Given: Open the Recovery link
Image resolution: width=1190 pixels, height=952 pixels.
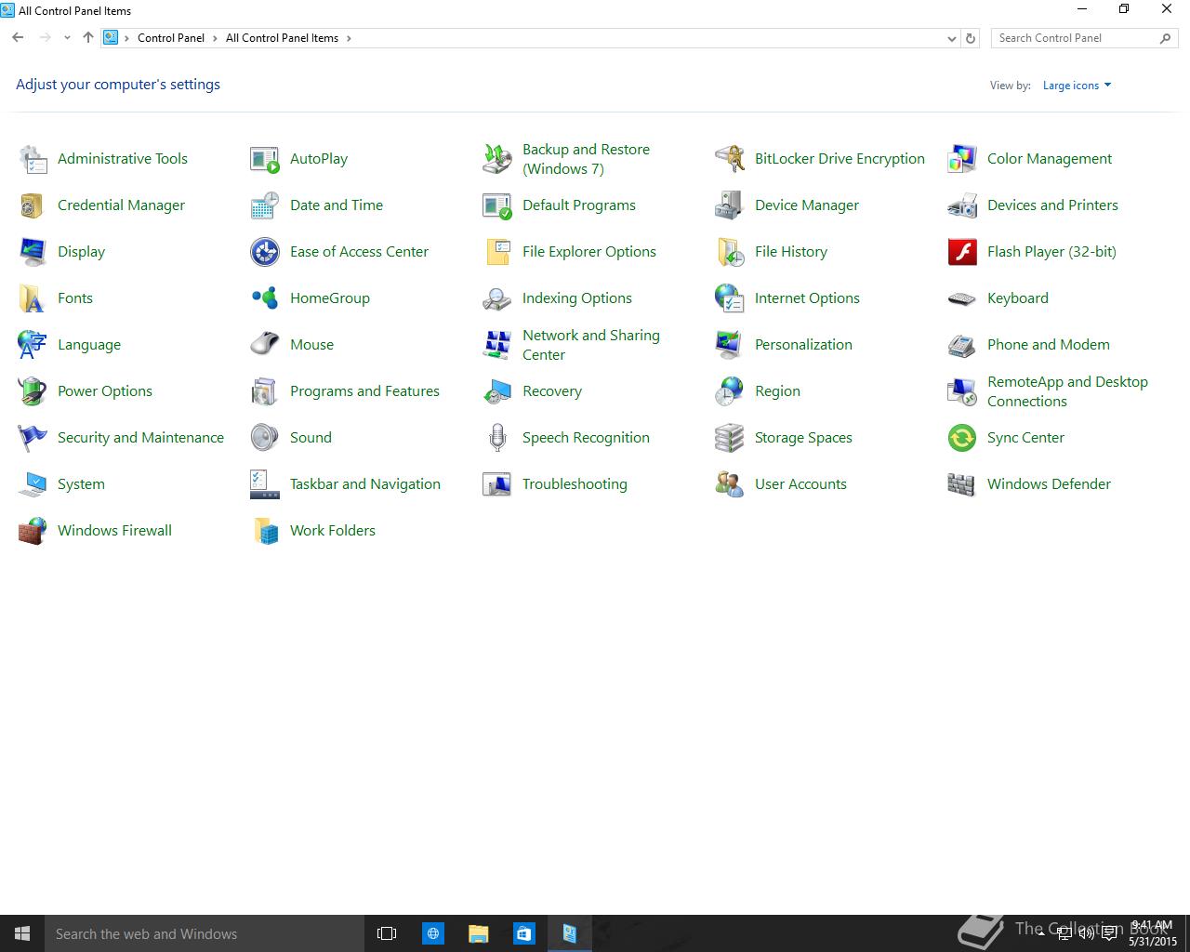Looking at the screenshot, I should tap(552, 391).
